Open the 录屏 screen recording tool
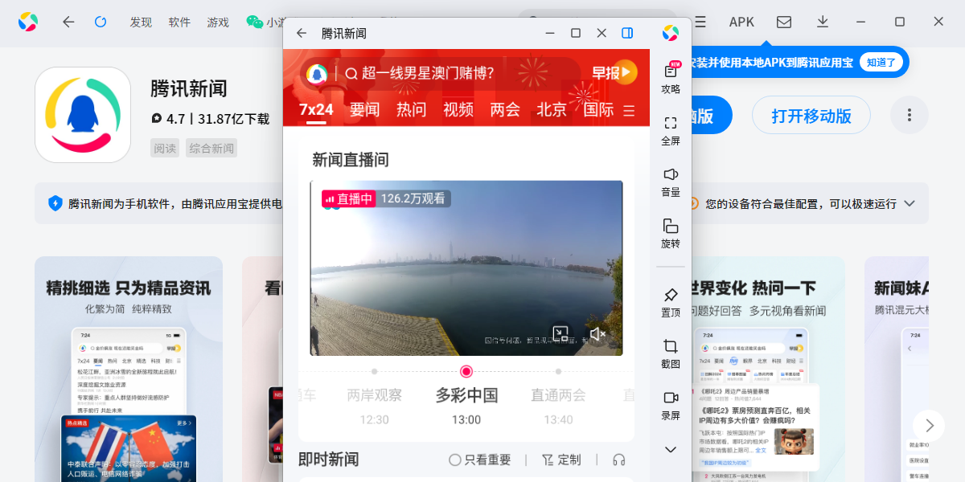Image resolution: width=965 pixels, height=482 pixels. tap(670, 398)
